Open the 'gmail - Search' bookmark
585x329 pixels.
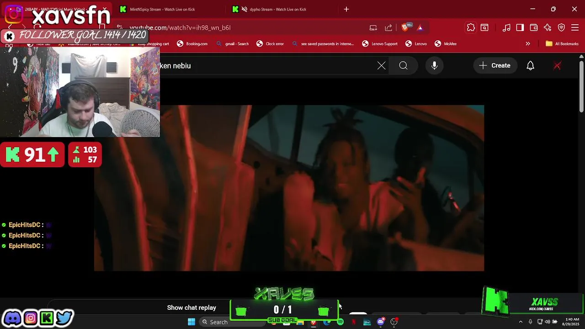click(x=233, y=44)
